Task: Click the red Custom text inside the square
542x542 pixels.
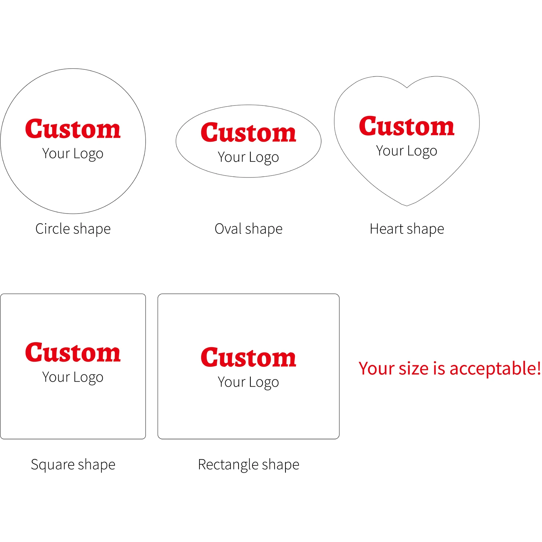Action: (x=73, y=353)
